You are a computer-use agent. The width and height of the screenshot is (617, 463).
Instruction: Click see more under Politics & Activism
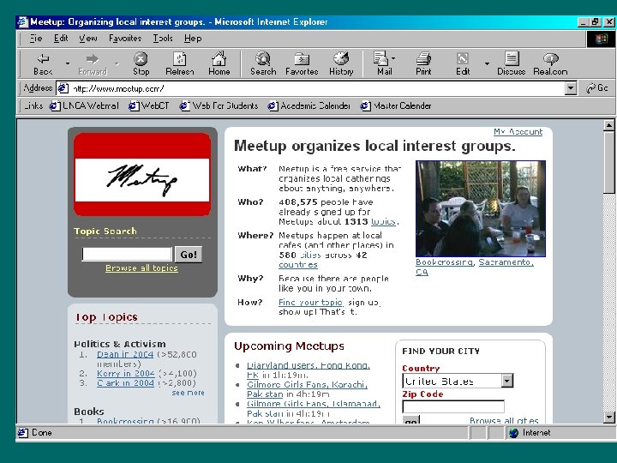pyautogui.click(x=188, y=393)
